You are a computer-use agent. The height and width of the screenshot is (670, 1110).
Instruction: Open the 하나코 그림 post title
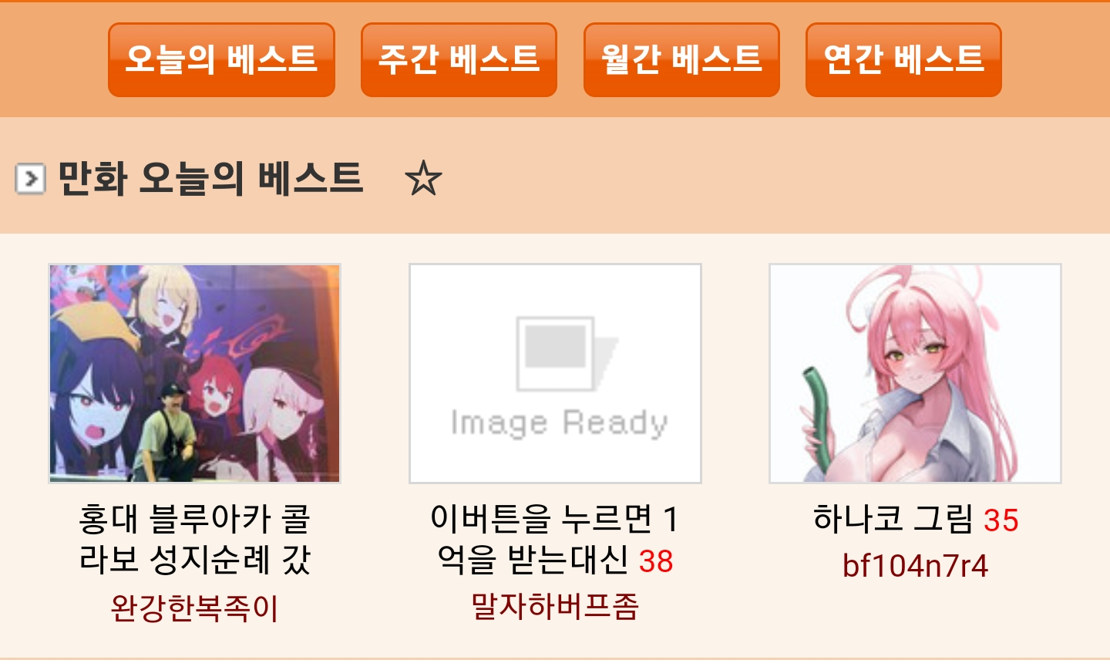[893, 518]
